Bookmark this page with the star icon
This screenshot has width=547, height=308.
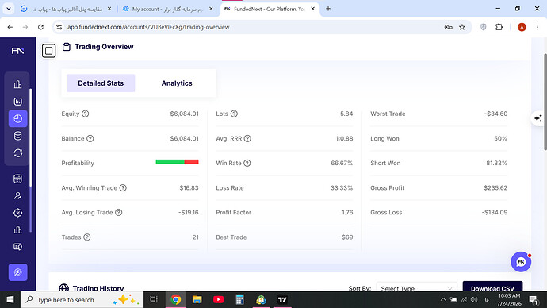462,27
